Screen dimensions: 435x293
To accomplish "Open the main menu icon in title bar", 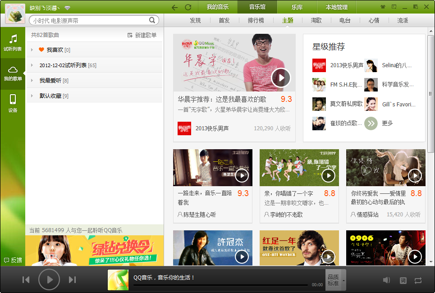I will (x=394, y=7).
